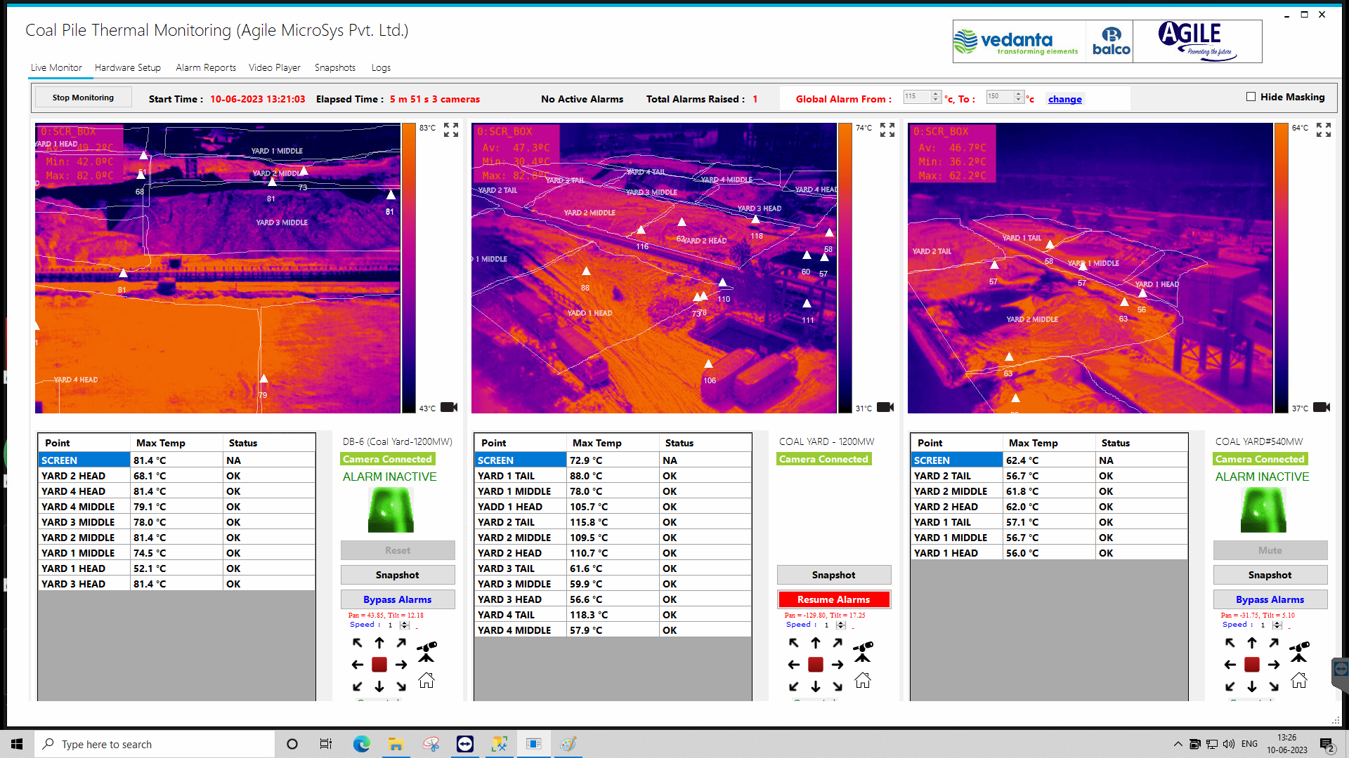
Task: Expand first camera view to fullscreen
Action: click(451, 130)
